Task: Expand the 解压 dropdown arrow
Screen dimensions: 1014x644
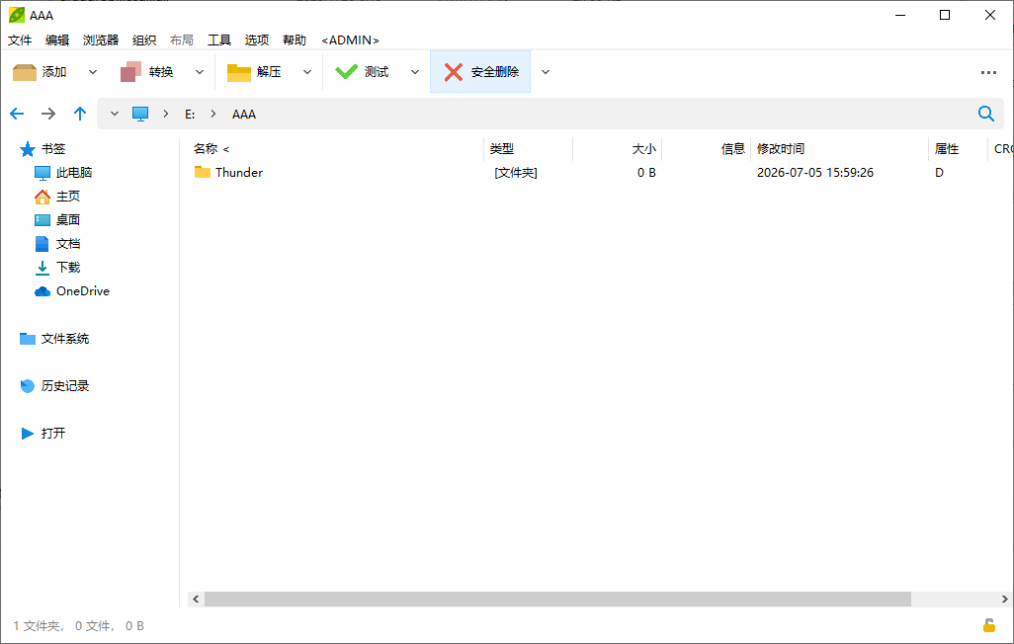Action: coord(307,72)
